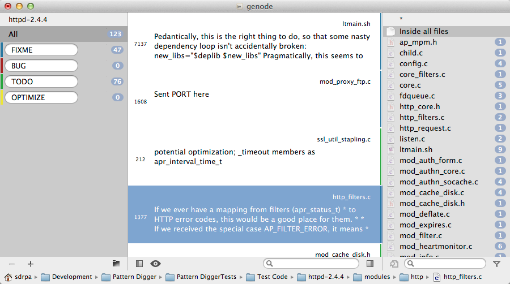Select the All tags row
The image size is (510, 284).
63,34
